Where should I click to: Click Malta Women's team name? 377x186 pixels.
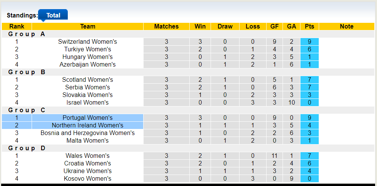coord(88,141)
